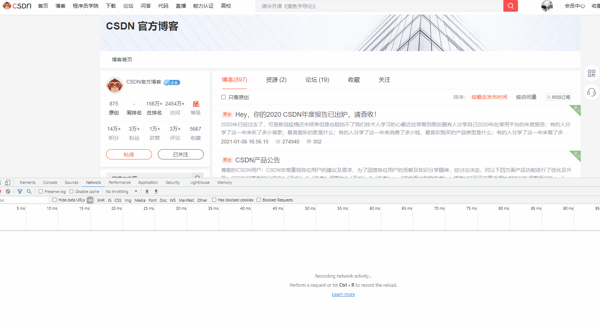Sort by 按最后发布时间
Viewport: 600px width, 328px height.
tap(489, 97)
